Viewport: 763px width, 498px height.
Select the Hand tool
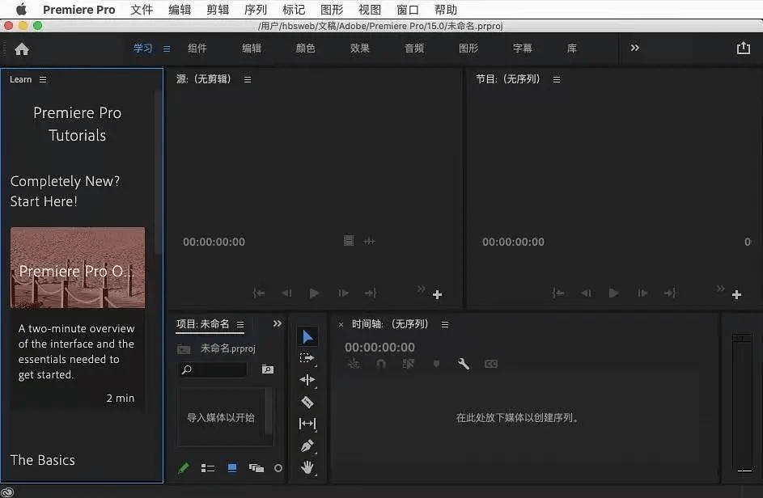click(x=307, y=467)
